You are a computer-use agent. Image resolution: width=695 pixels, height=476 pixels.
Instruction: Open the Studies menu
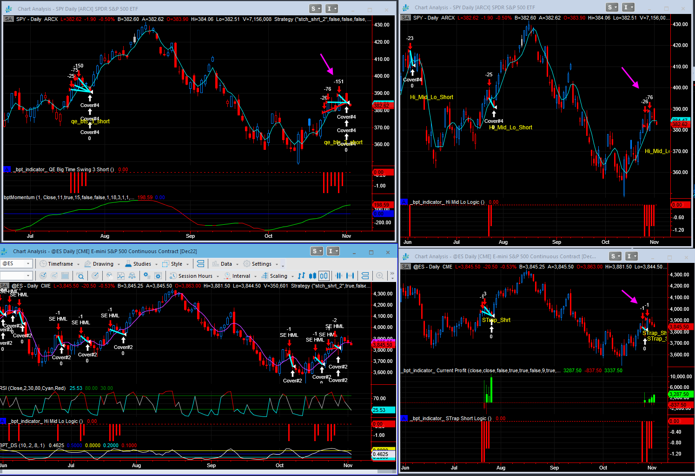141,264
